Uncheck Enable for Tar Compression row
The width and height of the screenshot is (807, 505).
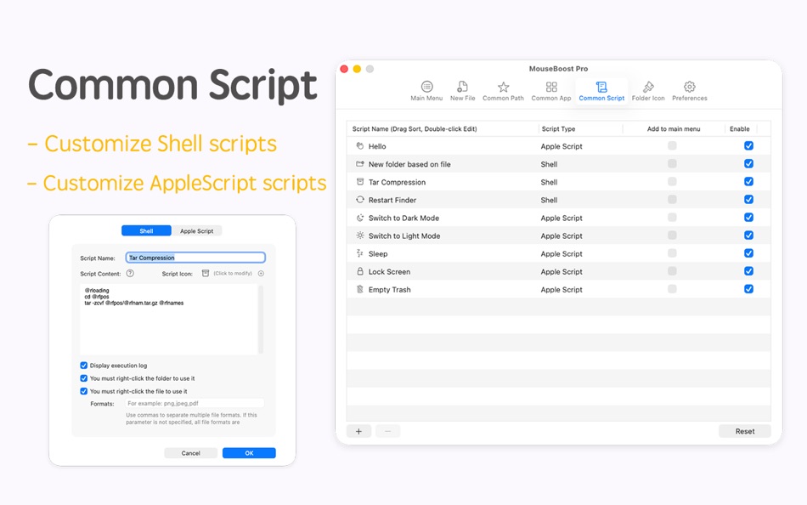[x=748, y=182]
